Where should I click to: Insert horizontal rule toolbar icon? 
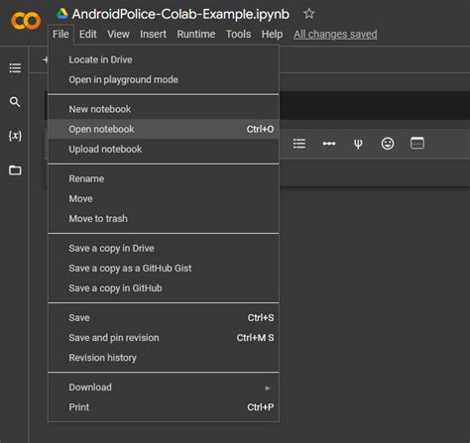[x=329, y=144]
